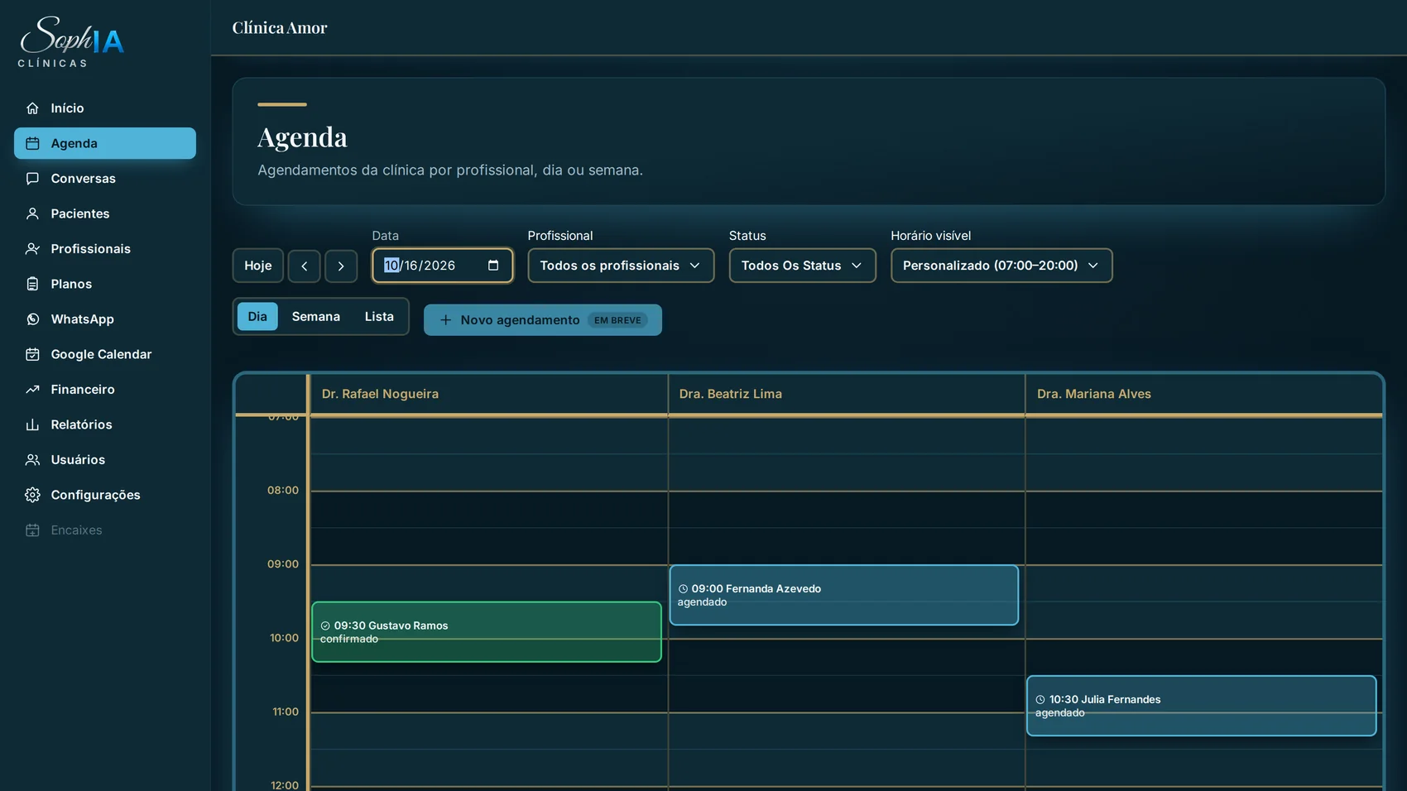Open the date picker calendar icon
Image resolution: width=1407 pixels, height=791 pixels.
493,266
